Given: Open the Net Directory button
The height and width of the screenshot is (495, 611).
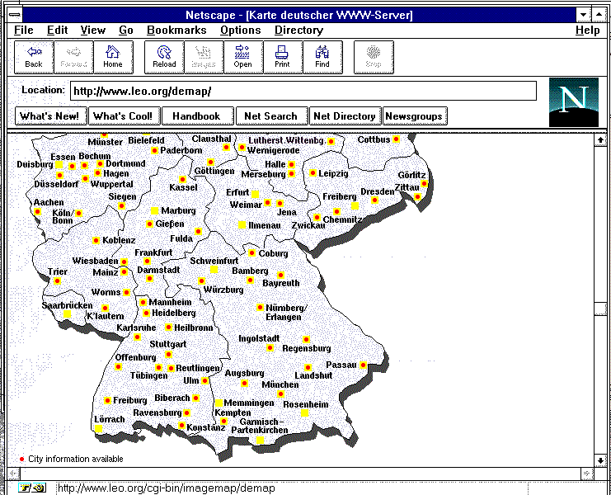Looking at the screenshot, I should pos(345,116).
